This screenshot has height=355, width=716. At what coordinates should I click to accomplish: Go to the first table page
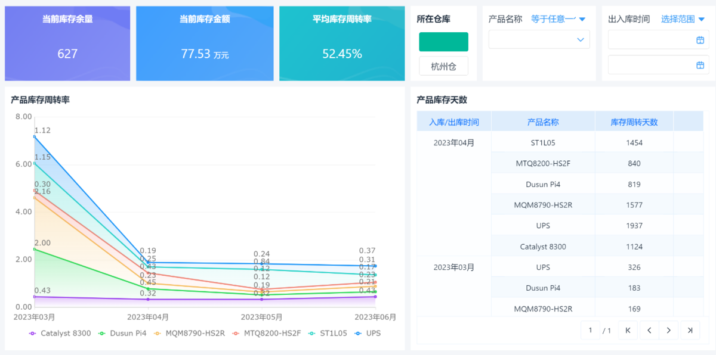click(628, 330)
